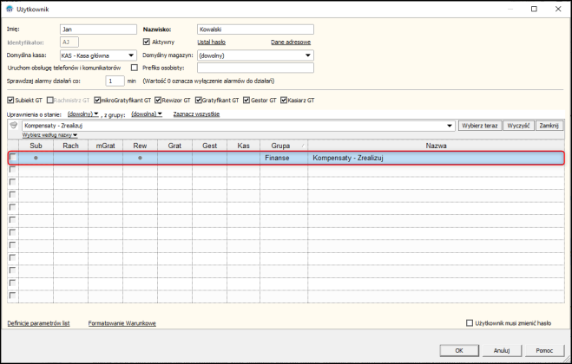Toggle the Subiekt GT checkbox
Screen dimensions: 572x364
[10, 100]
